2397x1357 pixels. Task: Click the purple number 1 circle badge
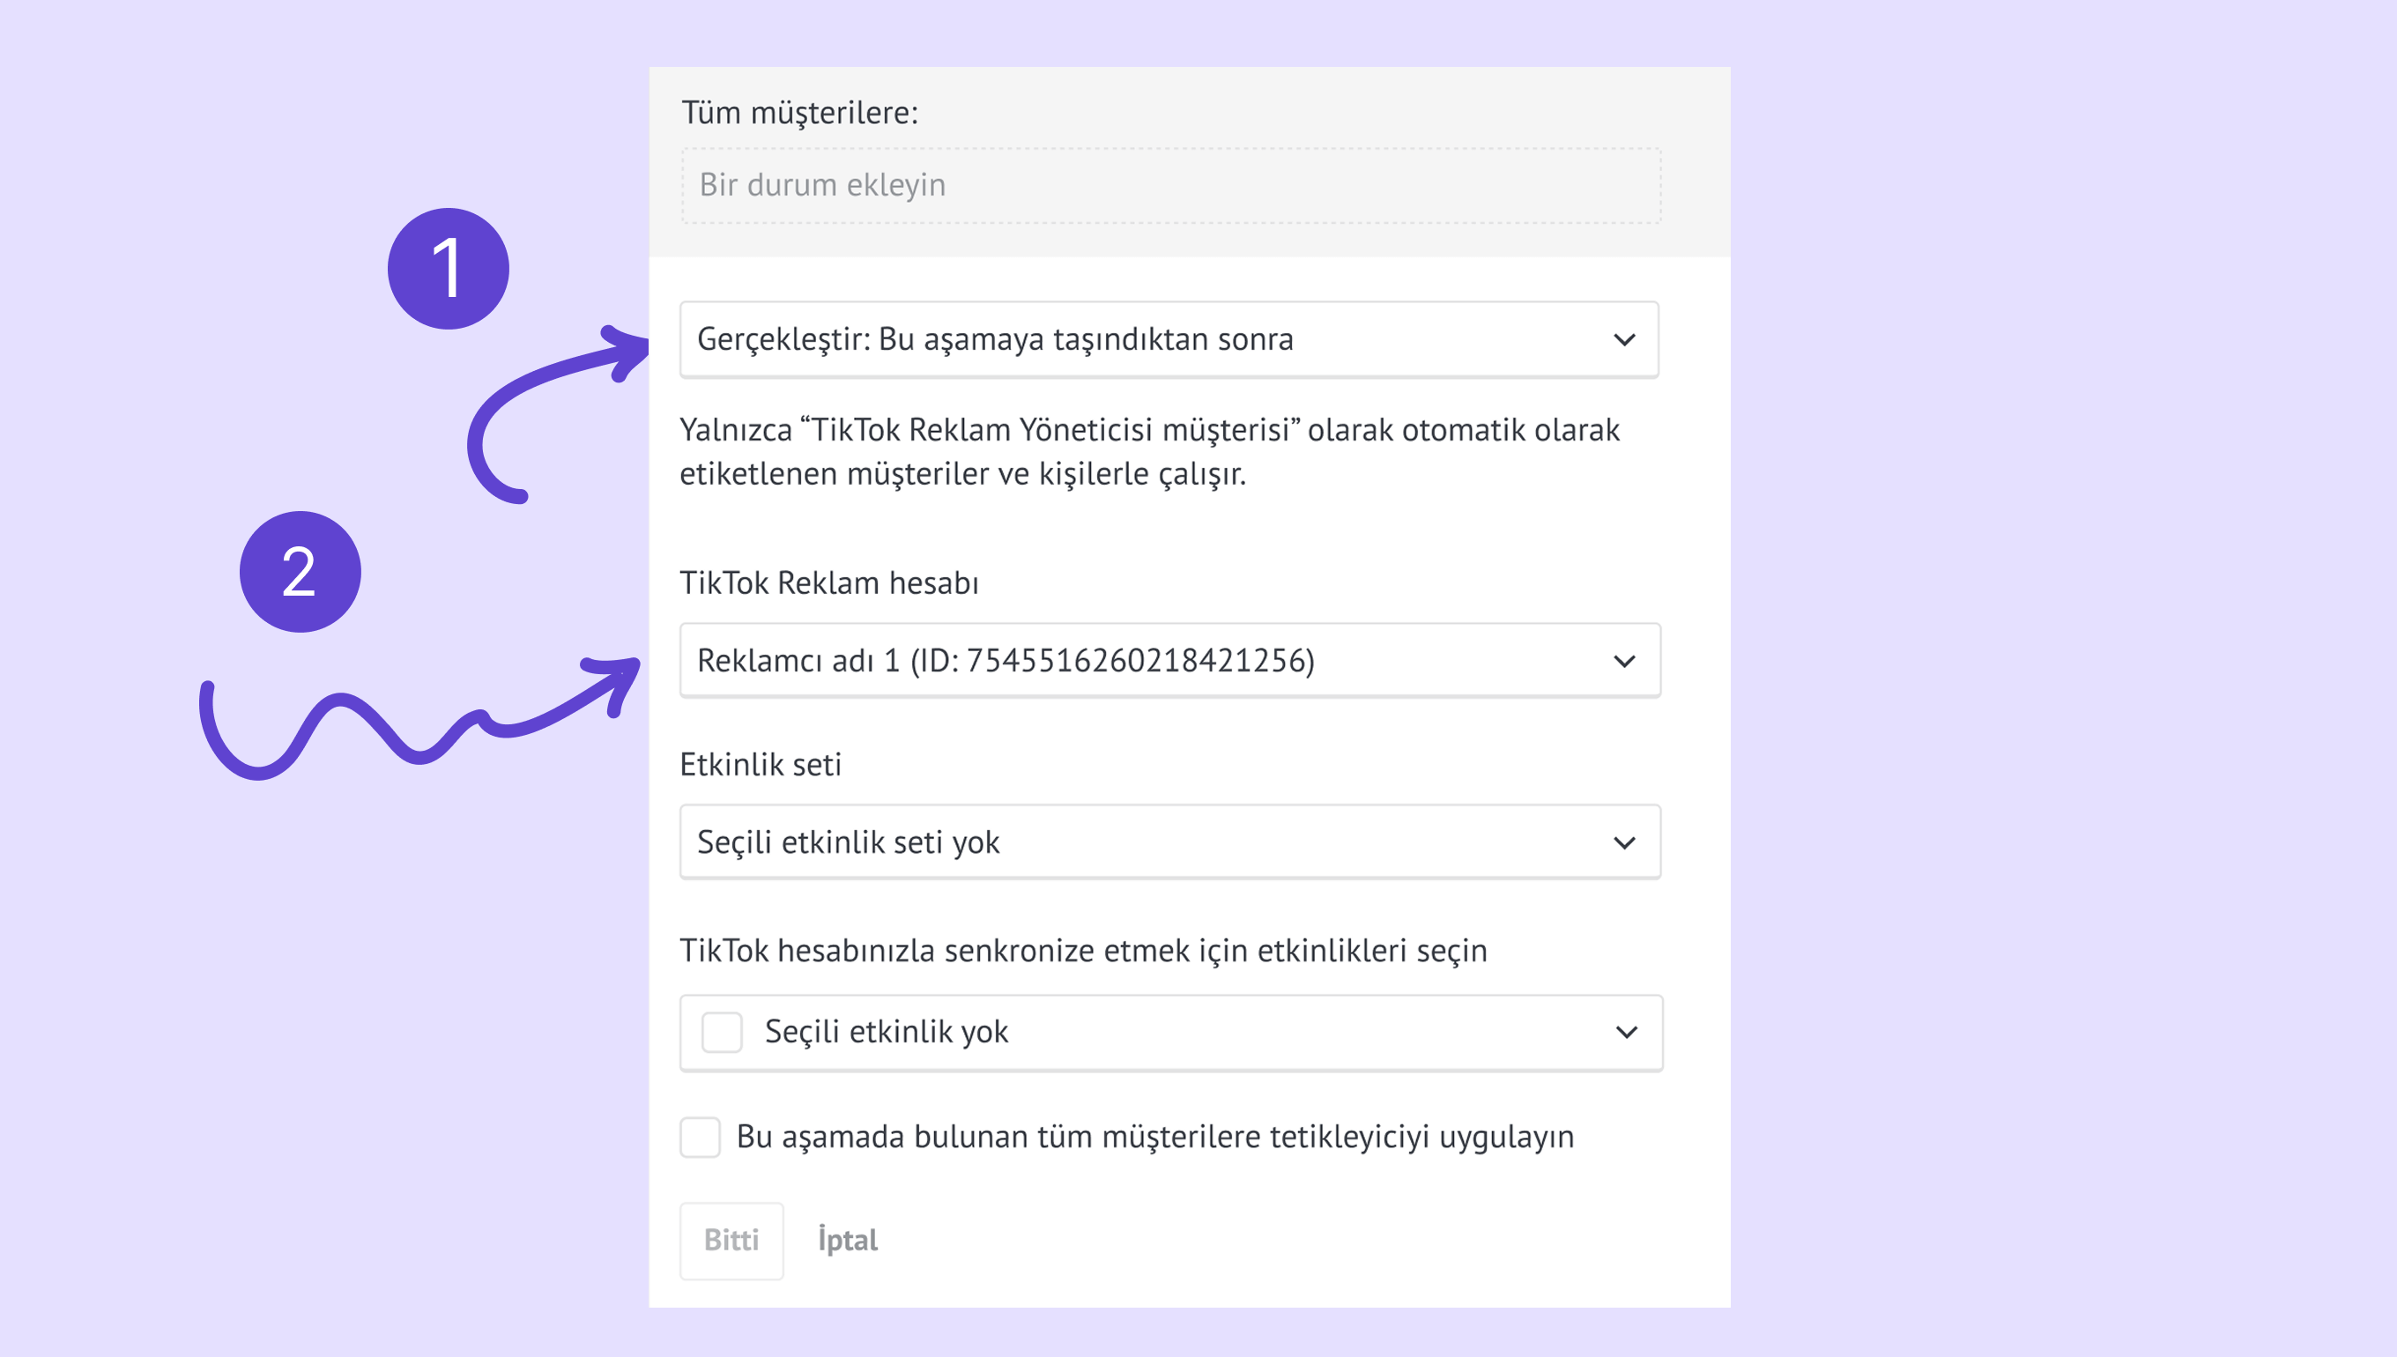coord(449,269)
